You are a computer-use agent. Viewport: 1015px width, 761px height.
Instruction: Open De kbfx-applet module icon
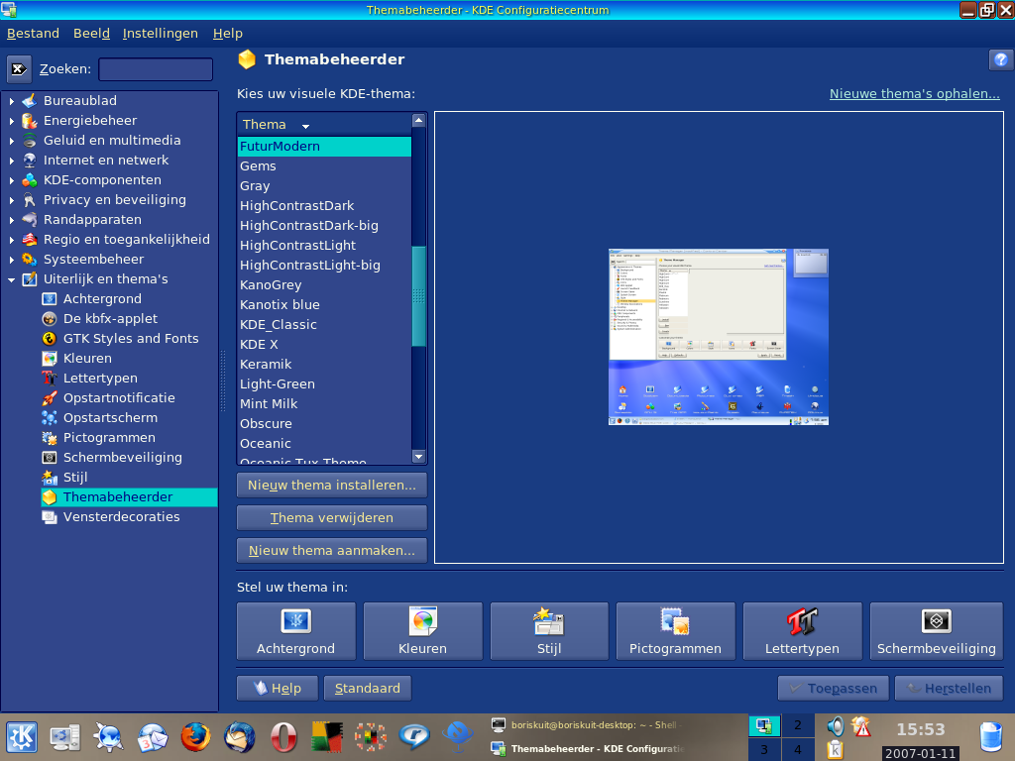click(50, 319)
